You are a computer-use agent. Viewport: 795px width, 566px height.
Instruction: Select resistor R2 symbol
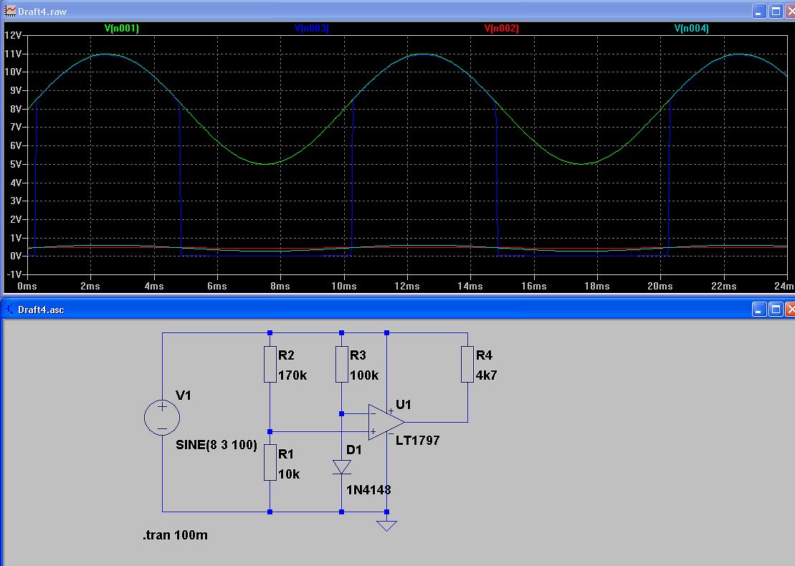pyautogui.click(x=270, y=364)
